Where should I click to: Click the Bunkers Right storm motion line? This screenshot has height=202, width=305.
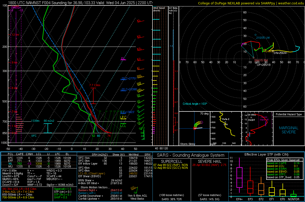100,190
